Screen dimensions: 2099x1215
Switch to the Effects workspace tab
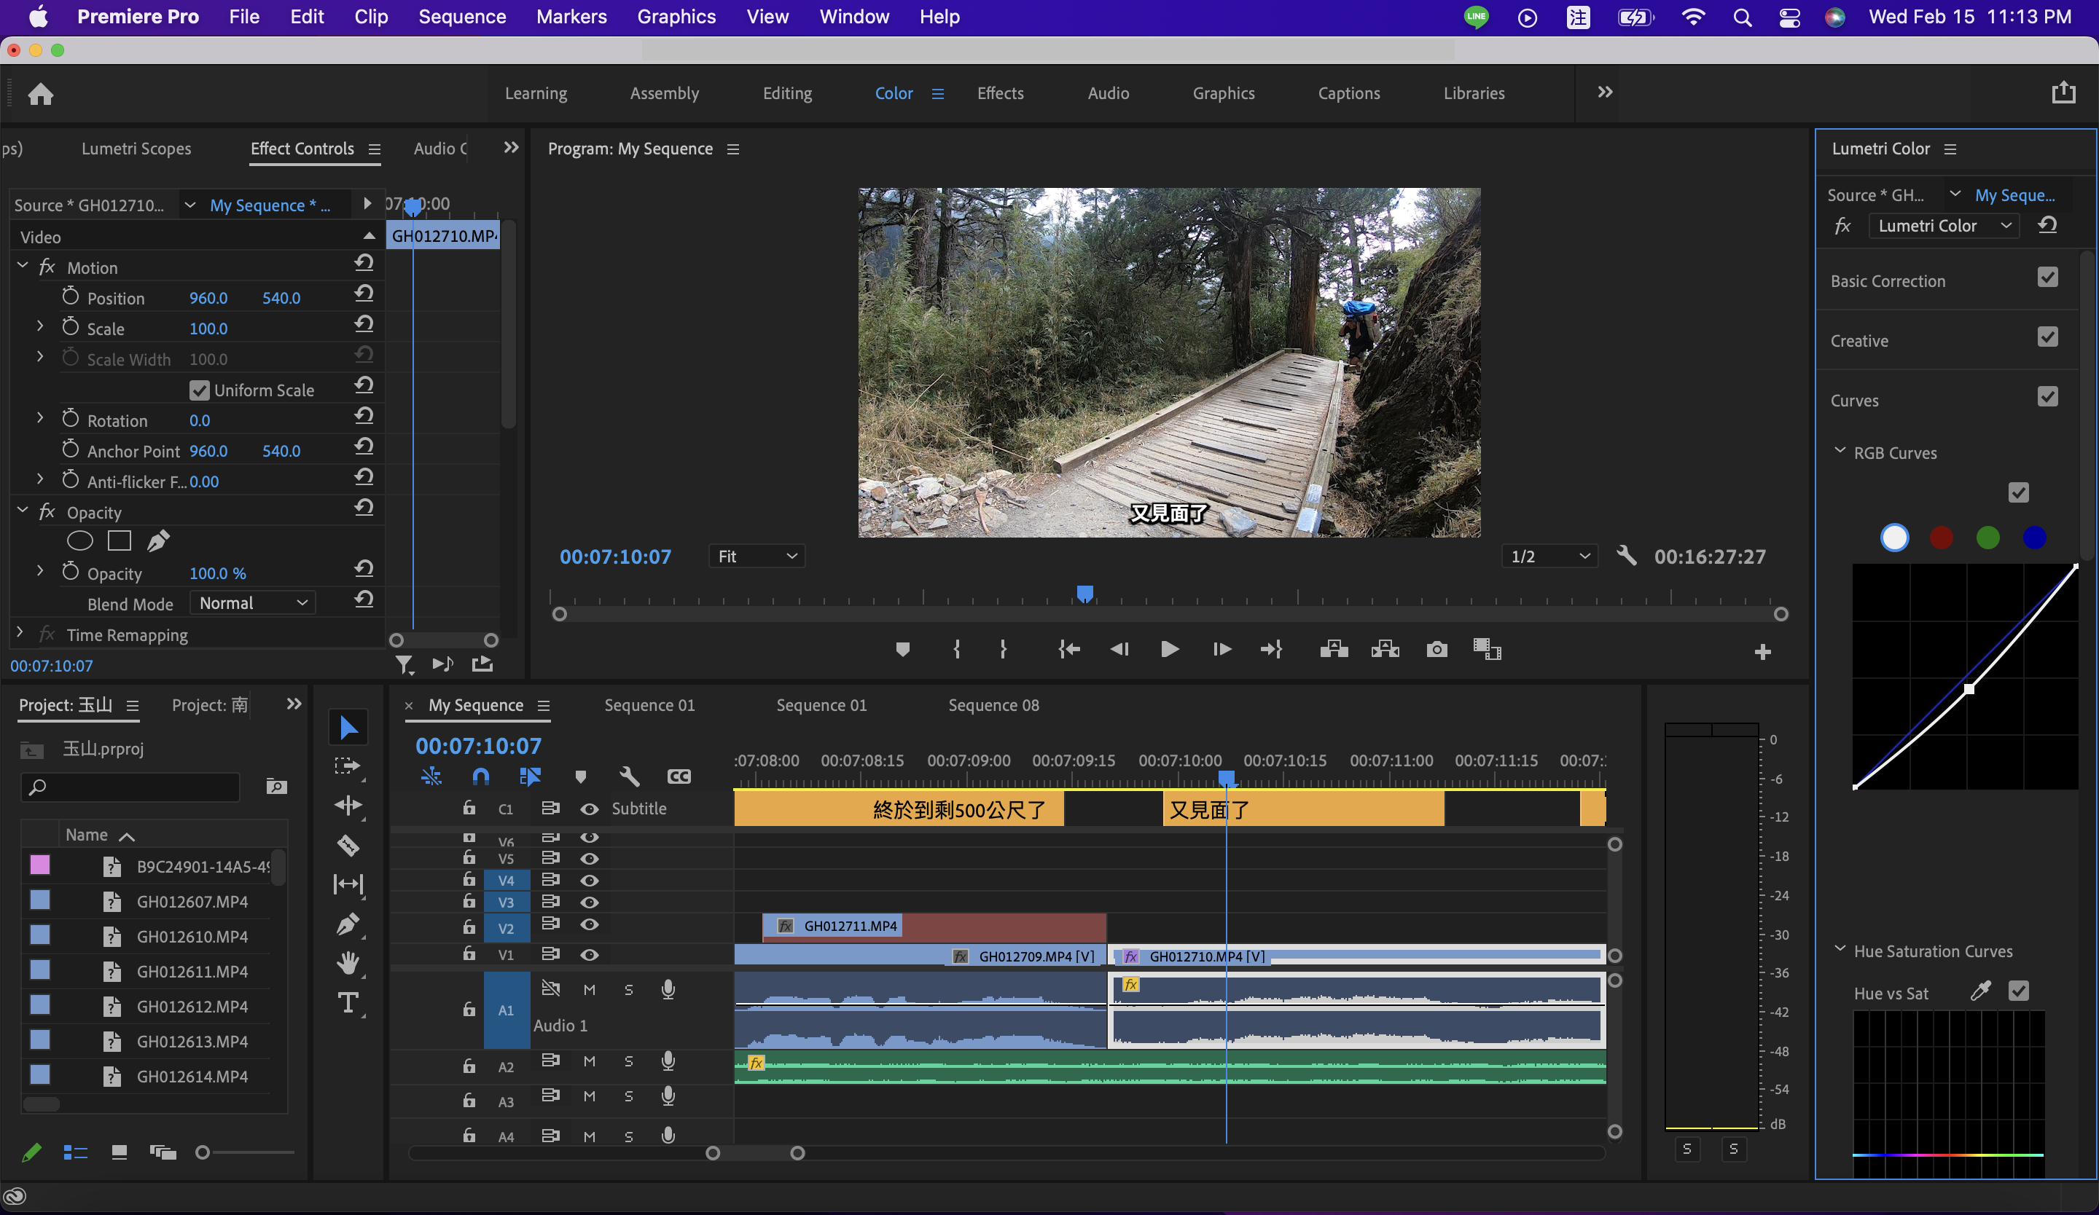click(999, 93)
